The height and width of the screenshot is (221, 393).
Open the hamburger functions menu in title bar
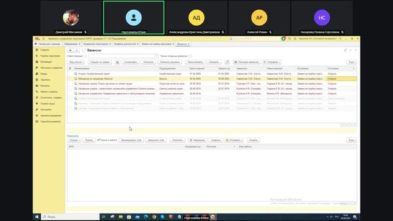point(44,39)
